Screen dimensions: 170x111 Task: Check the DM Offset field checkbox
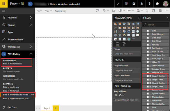[148, 41]
